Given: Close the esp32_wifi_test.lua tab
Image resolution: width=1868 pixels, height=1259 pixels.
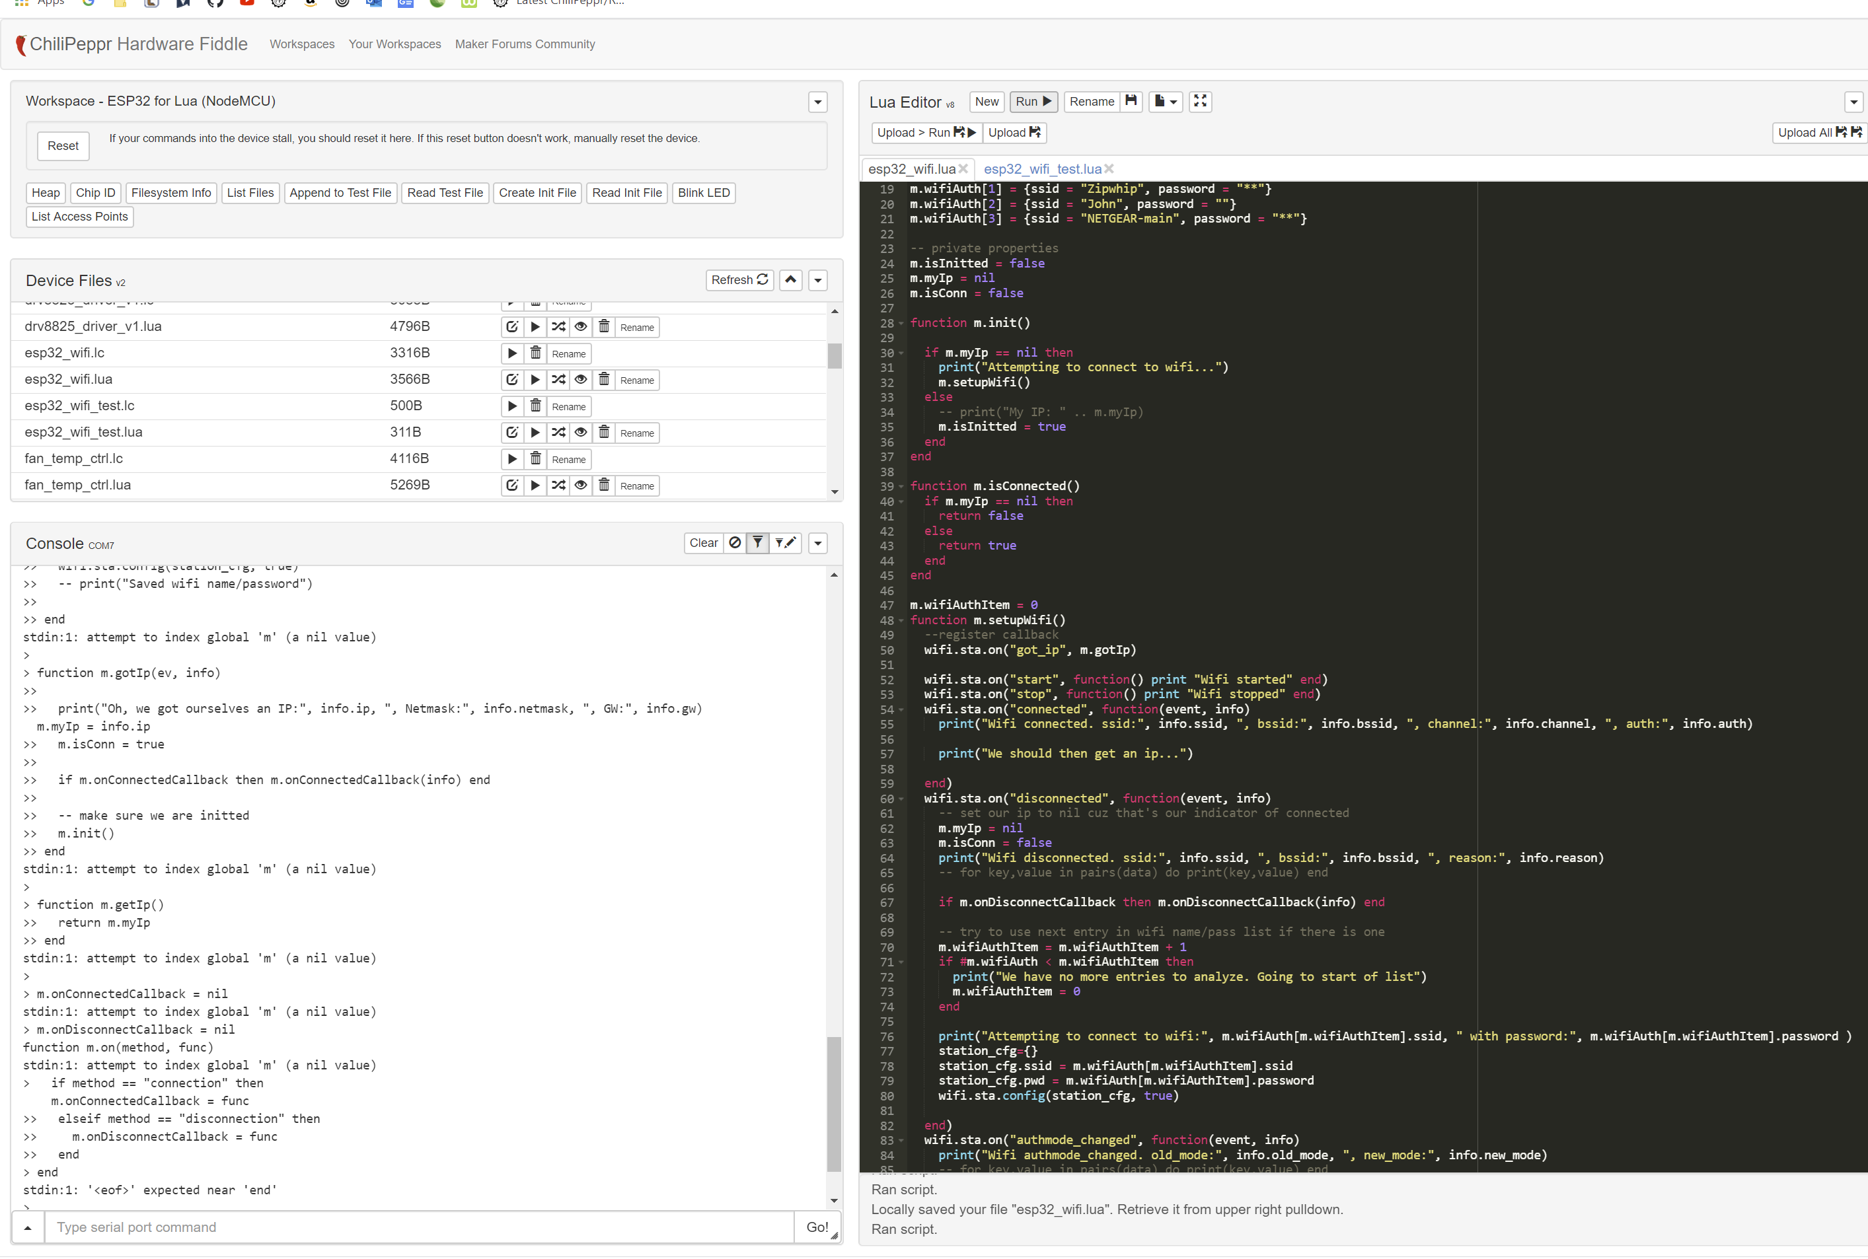Looking at the screenshot, I should (1109, 168).
